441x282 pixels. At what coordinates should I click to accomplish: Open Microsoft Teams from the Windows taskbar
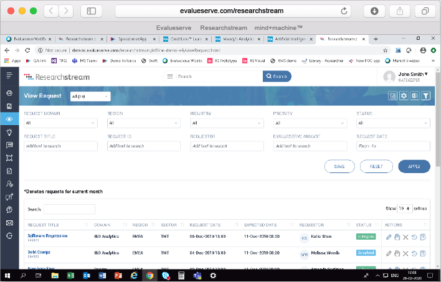point(197,276)
